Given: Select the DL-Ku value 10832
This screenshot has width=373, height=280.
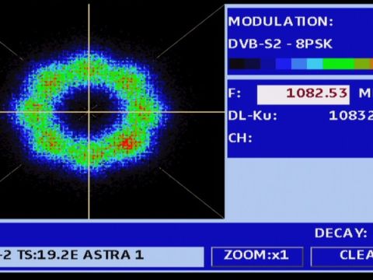Looking at the screenshot, I should (x=350, y=115).
